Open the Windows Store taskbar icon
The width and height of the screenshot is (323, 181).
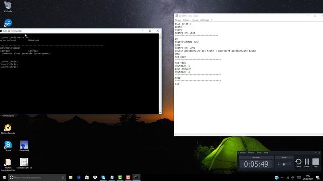(x=87, y=177)
